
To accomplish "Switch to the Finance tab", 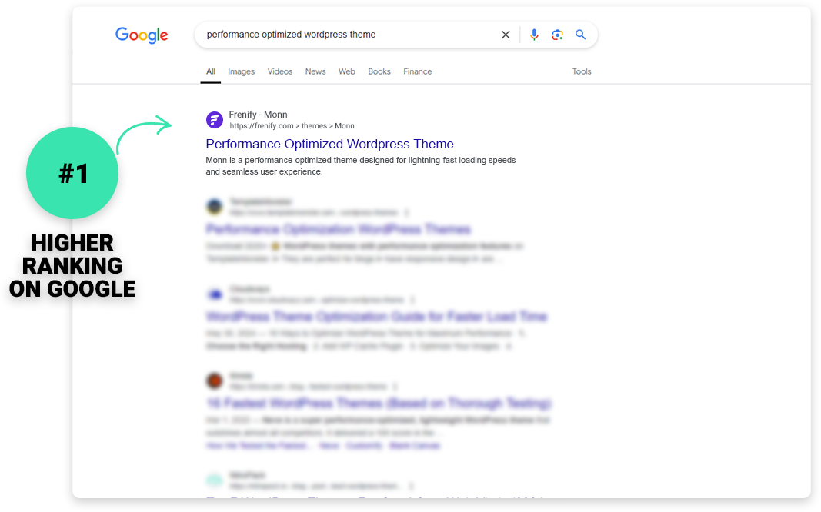I will point(418,71).
